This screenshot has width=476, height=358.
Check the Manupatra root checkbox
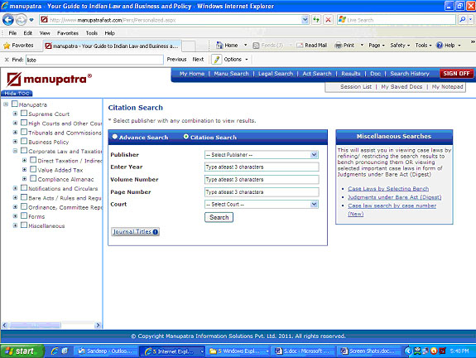point(15,104)
